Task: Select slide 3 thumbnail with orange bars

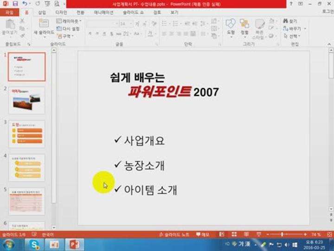Action: pyautogui.click(x=27, y=134)
